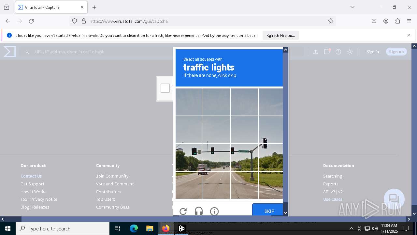
Task: Click the VirusTotal logo icon
Action: 9,52
